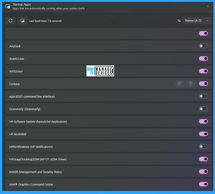Turn off Cortana startup toggle

(x=203, y=84)
